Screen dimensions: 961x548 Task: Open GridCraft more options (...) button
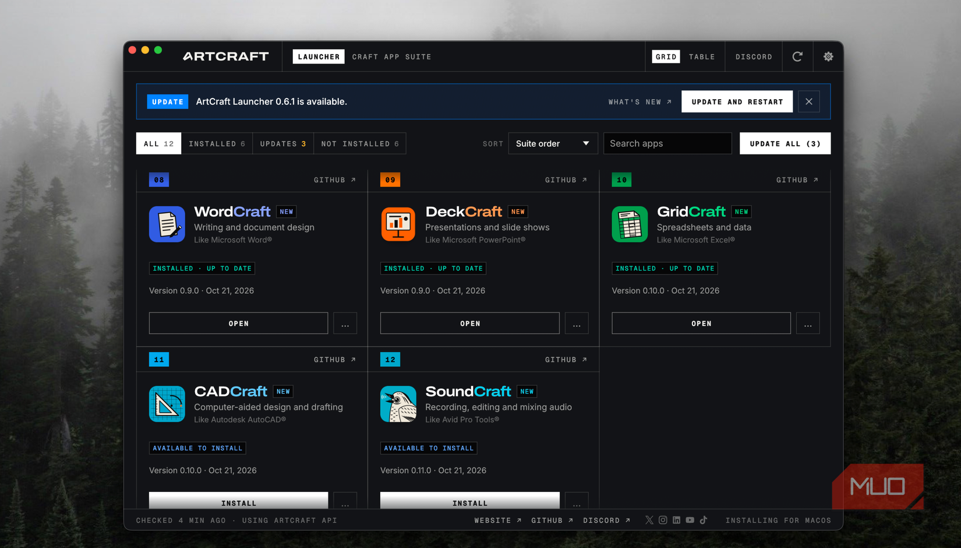(808, 323)
